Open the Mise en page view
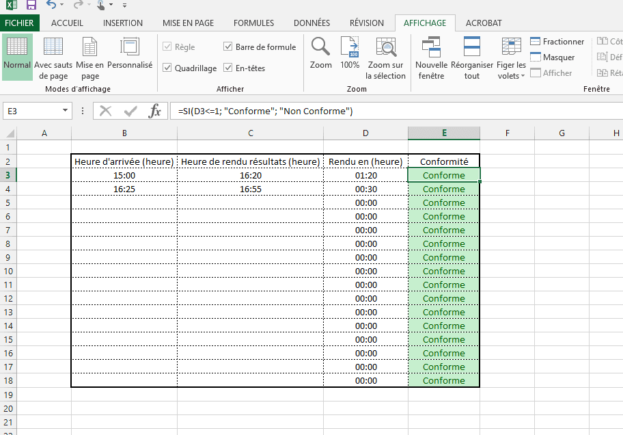This screenshot has width=623, height=435. pyautogui.click(x=89, y=57)
